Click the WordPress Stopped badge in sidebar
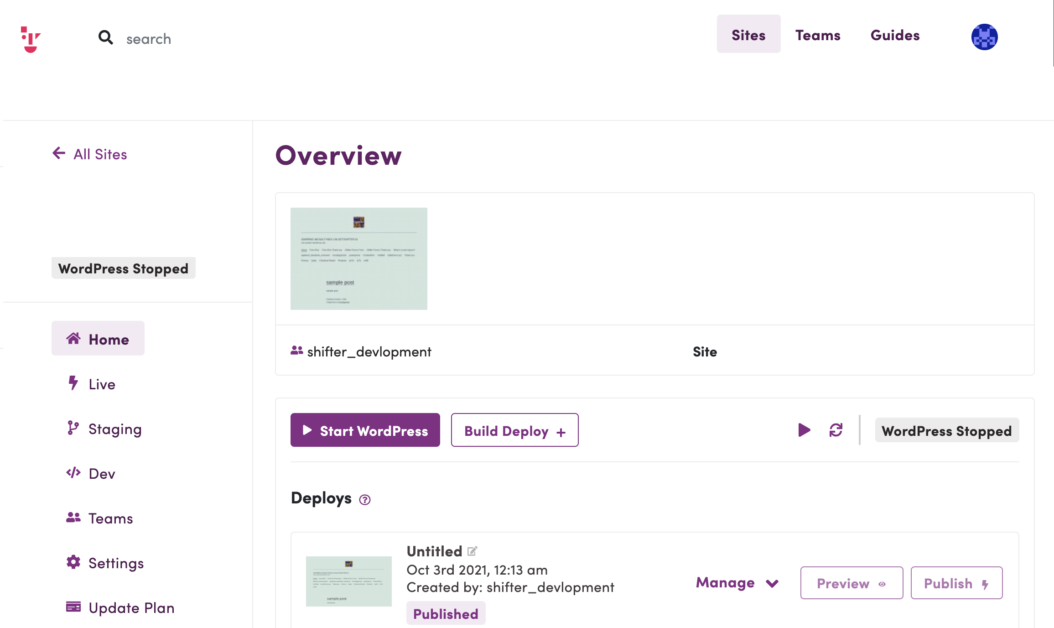 [123, 268]
